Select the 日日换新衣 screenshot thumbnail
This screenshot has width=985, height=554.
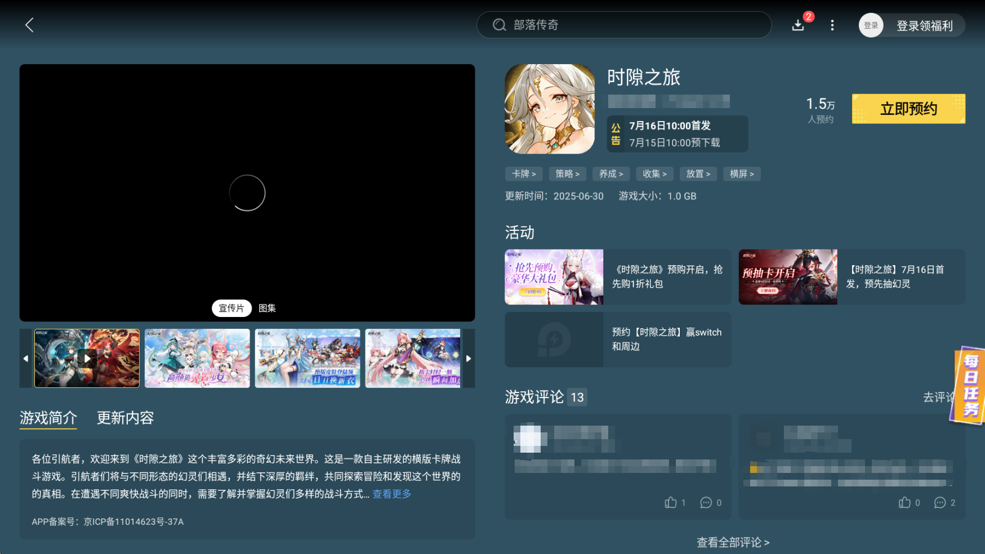coord(307,358)
